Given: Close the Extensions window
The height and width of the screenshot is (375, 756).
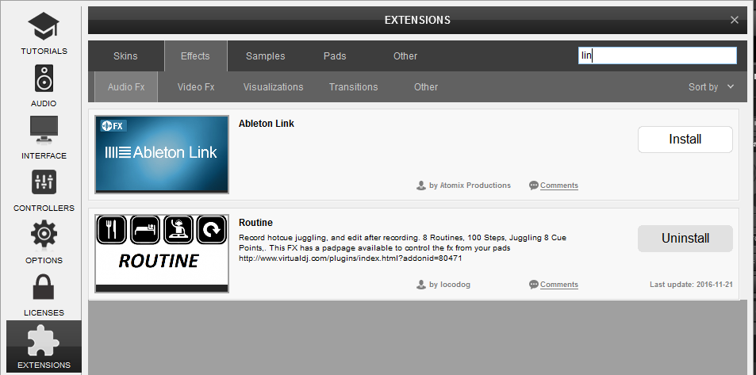Looking at the screenshot, I should [x=735, y=20].
